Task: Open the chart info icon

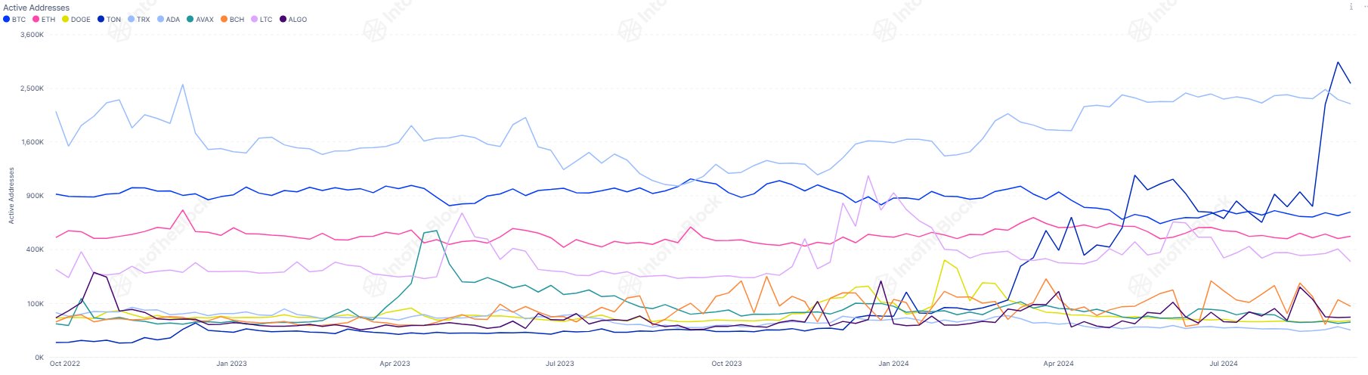Action: (1351, 7)
